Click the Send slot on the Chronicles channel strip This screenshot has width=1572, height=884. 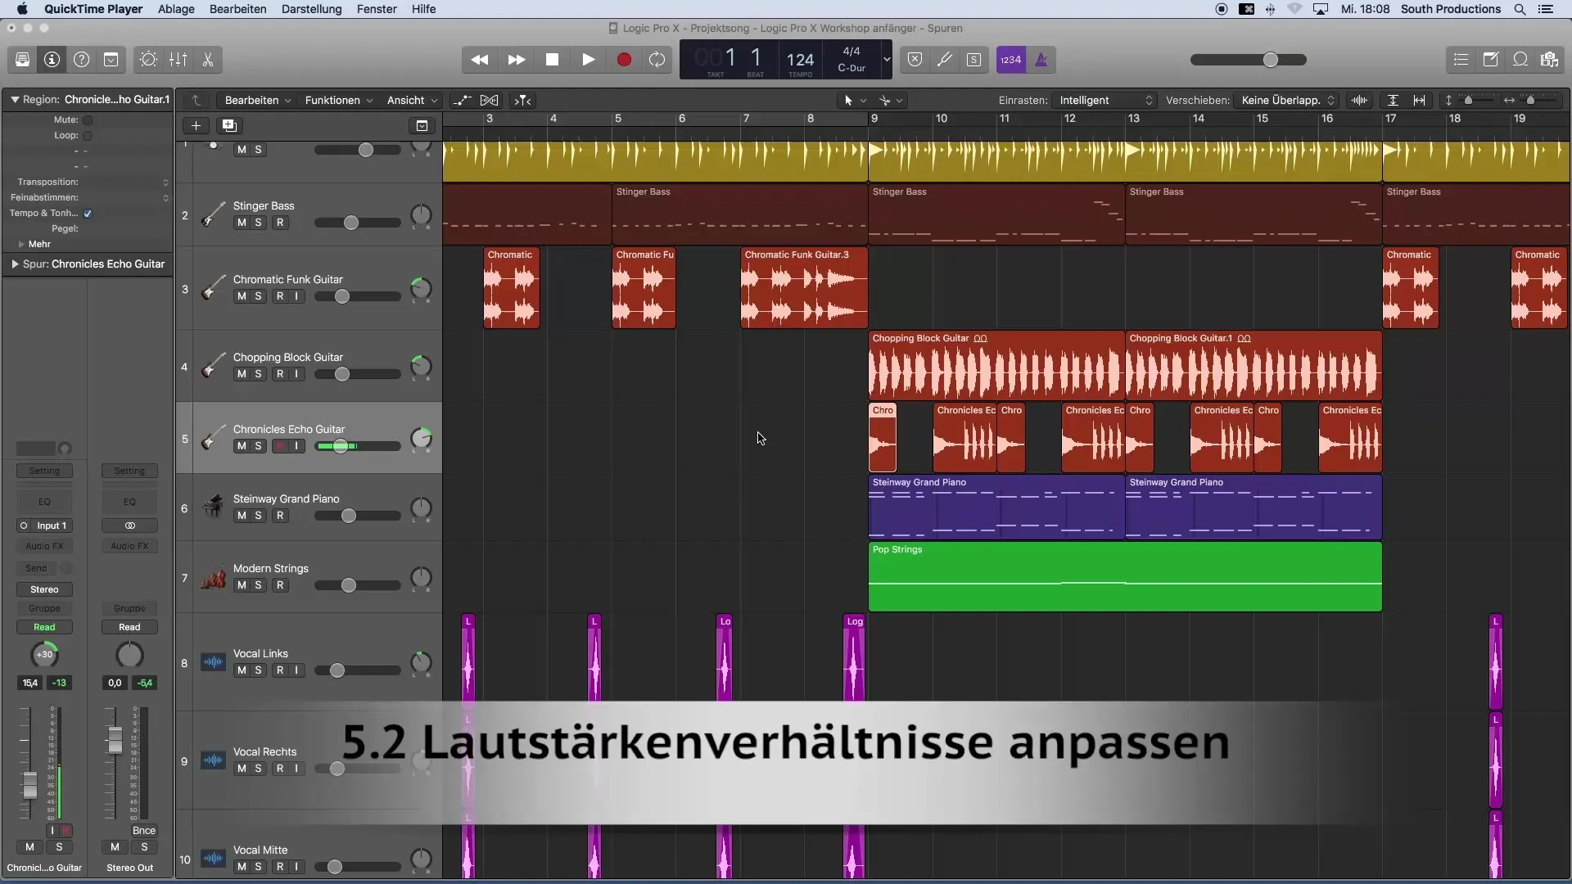click(36, 569)
